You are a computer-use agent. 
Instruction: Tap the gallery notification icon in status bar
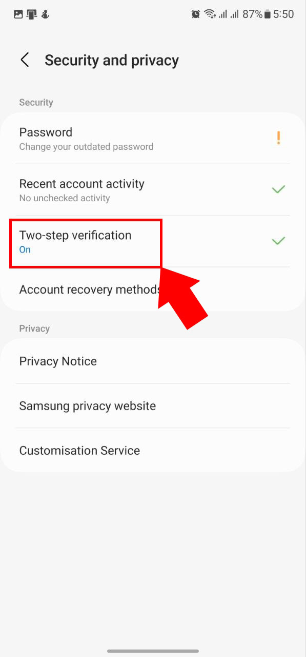(18, 14)
